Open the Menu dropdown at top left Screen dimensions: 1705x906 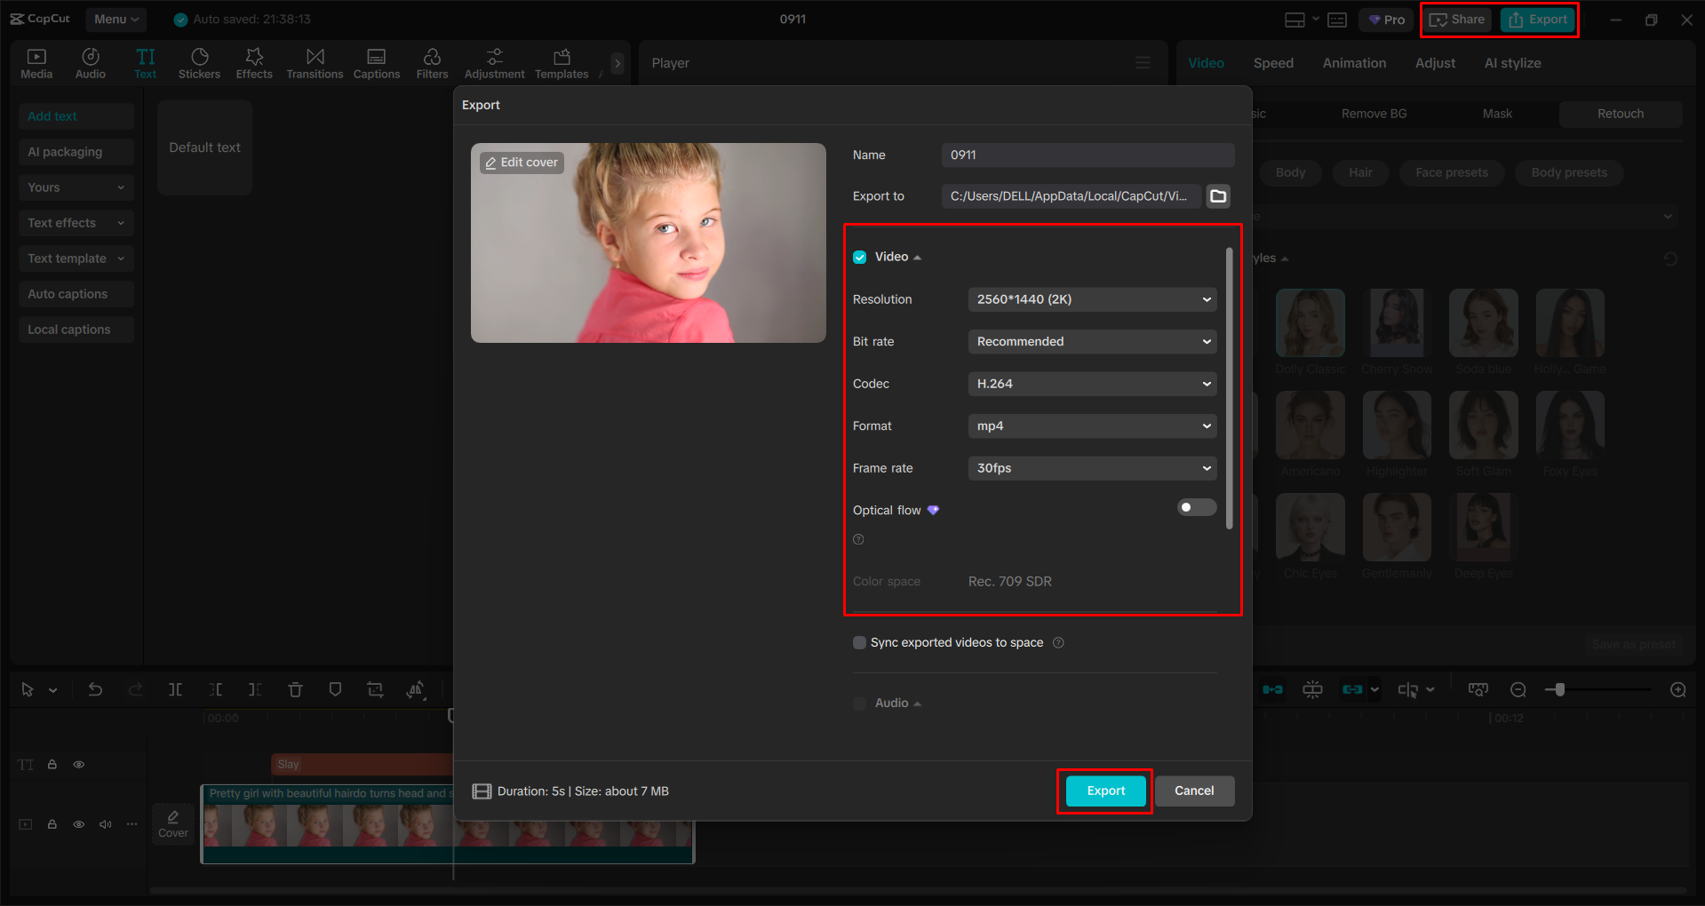(116, 19)
